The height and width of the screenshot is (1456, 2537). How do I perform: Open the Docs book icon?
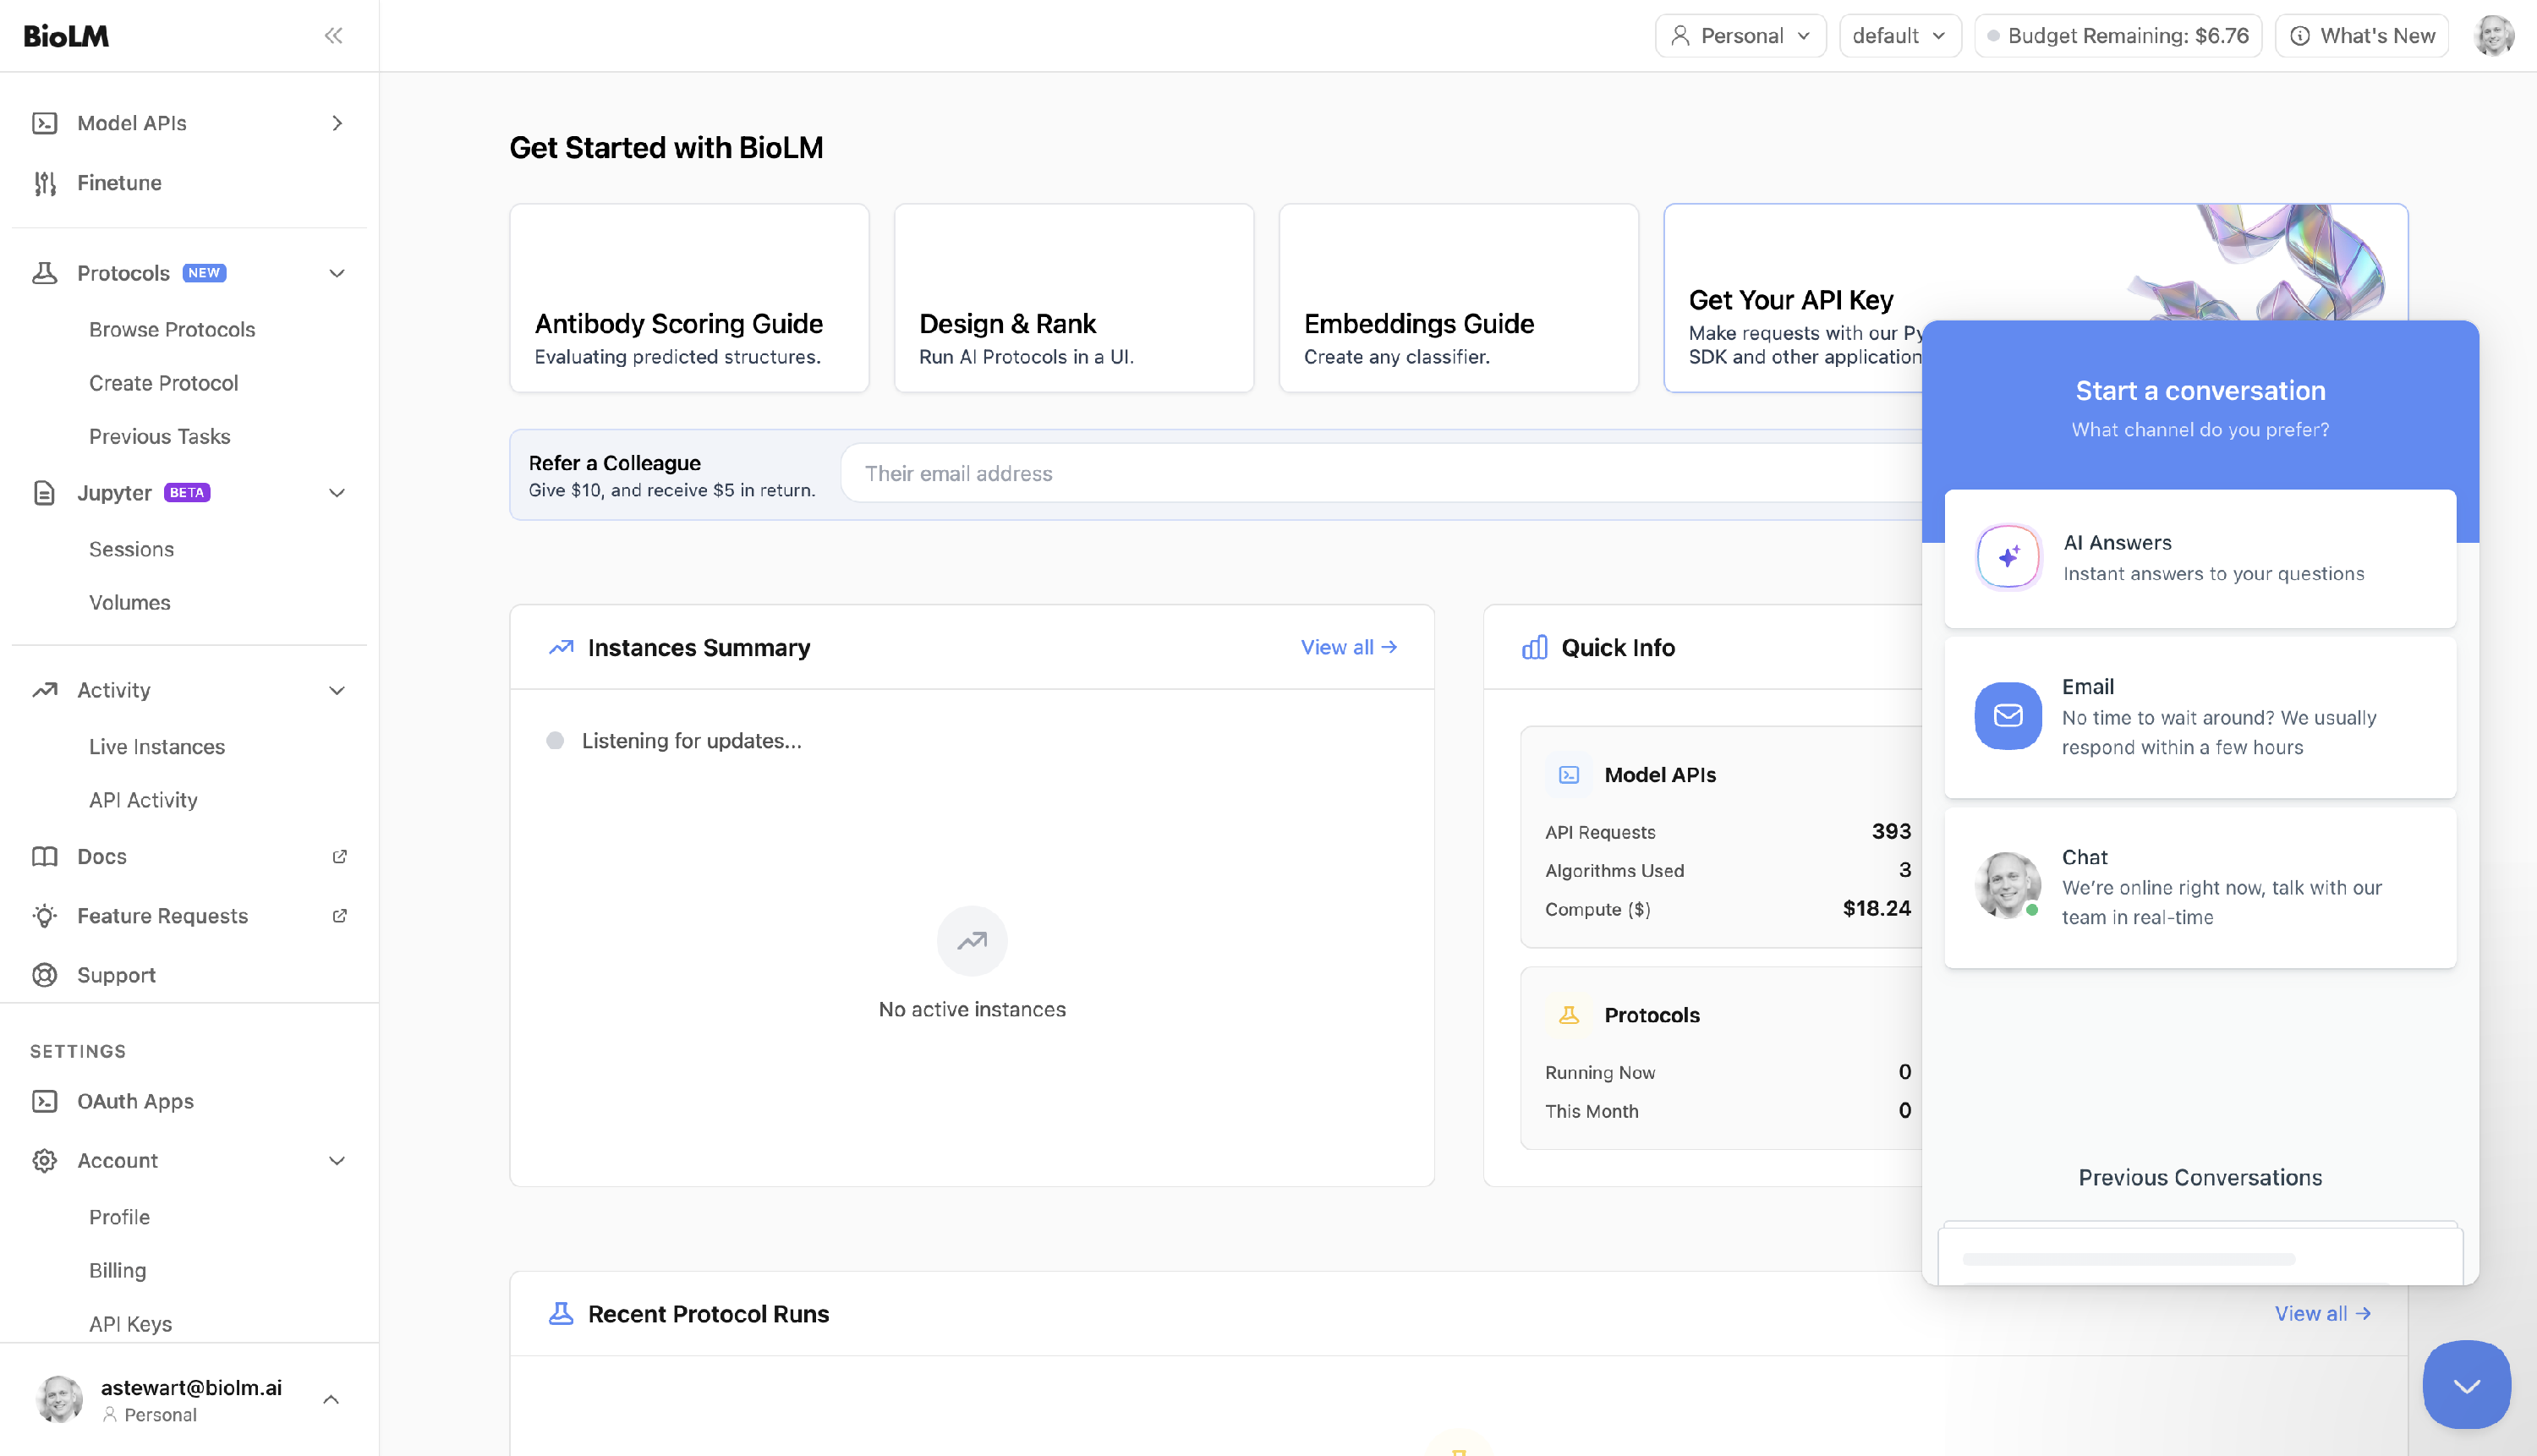44,856
